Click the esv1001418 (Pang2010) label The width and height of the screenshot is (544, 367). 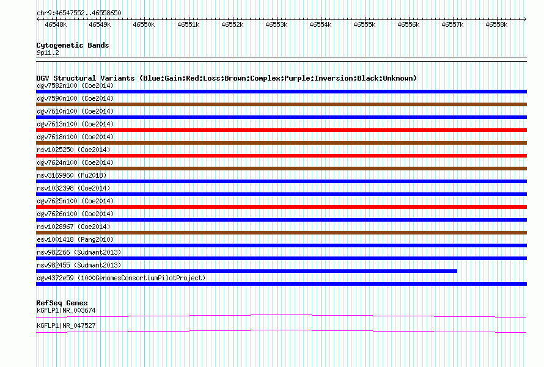click(75, 239)
